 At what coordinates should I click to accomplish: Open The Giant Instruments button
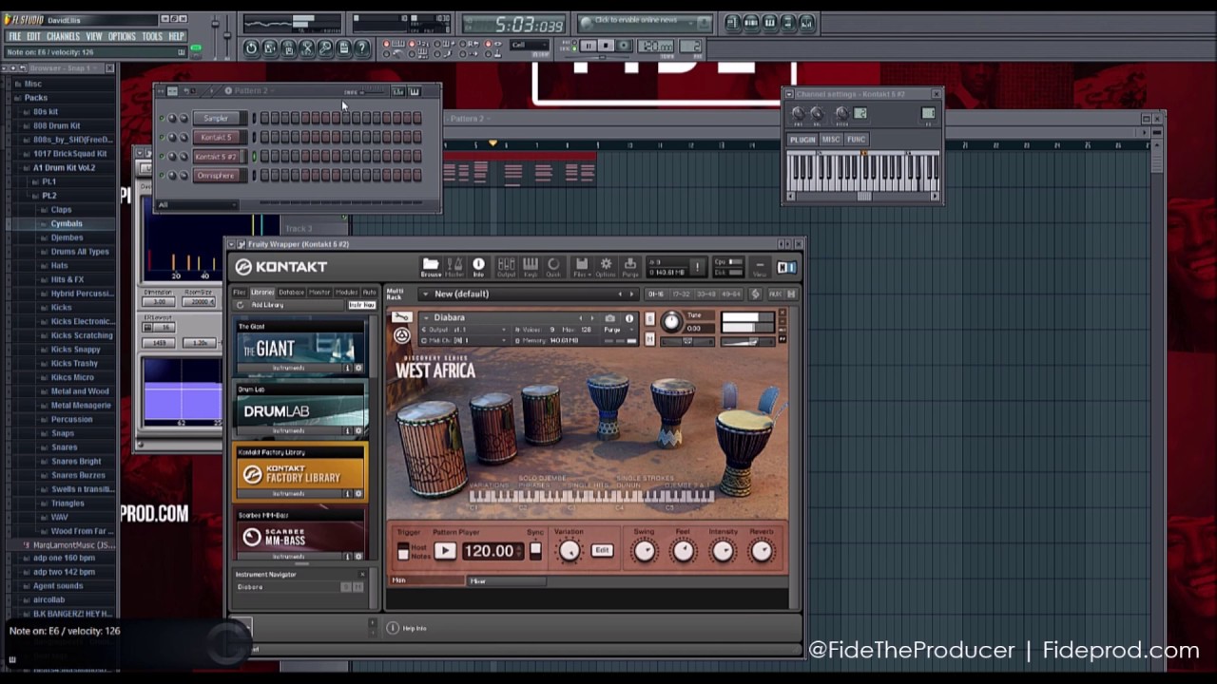(288, 368)
